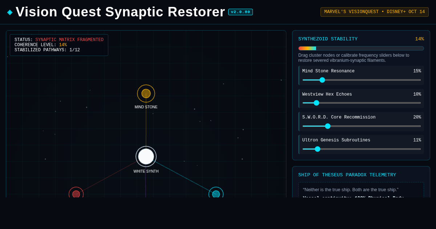Screen dimensions: 436x229
Task: Click the diamond logo icon beside title
Action: [10, 12]
